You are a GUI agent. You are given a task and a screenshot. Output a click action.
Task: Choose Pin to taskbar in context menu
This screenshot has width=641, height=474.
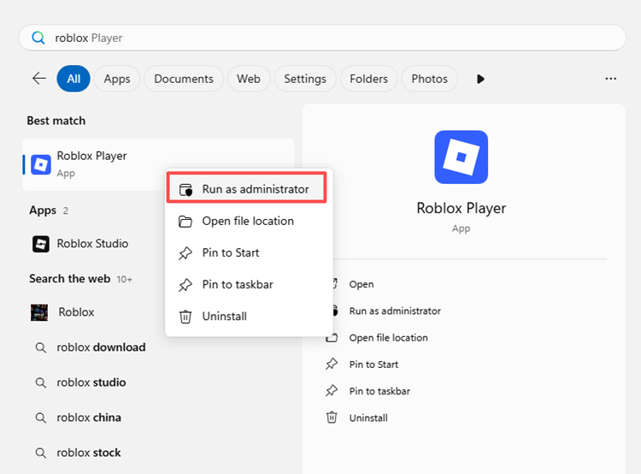249,284
